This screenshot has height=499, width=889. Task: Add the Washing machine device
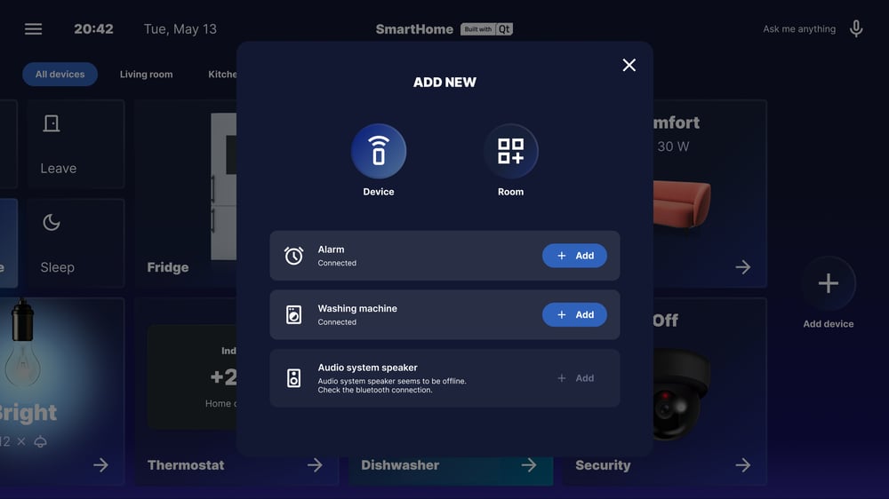pyautogui.click(x=574, y=315)
